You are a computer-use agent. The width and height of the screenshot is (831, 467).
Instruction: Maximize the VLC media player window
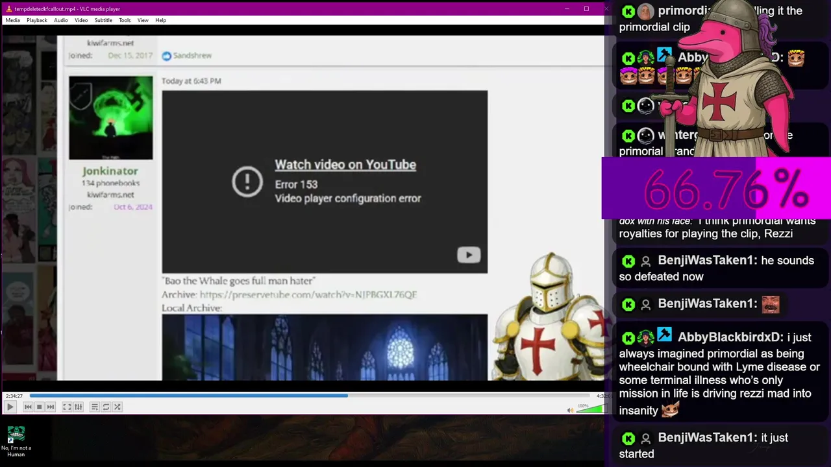coord(586,8)
